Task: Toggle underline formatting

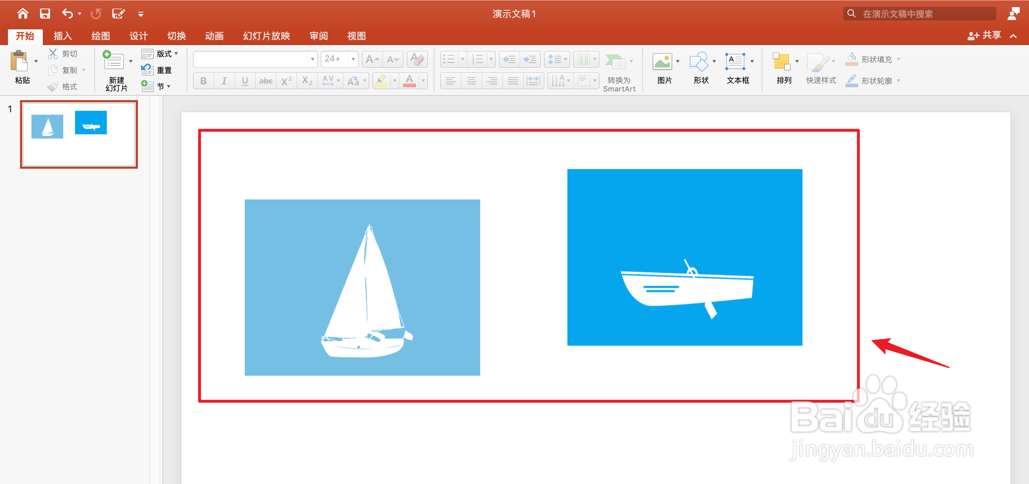Action: click(x=245, y=81)
